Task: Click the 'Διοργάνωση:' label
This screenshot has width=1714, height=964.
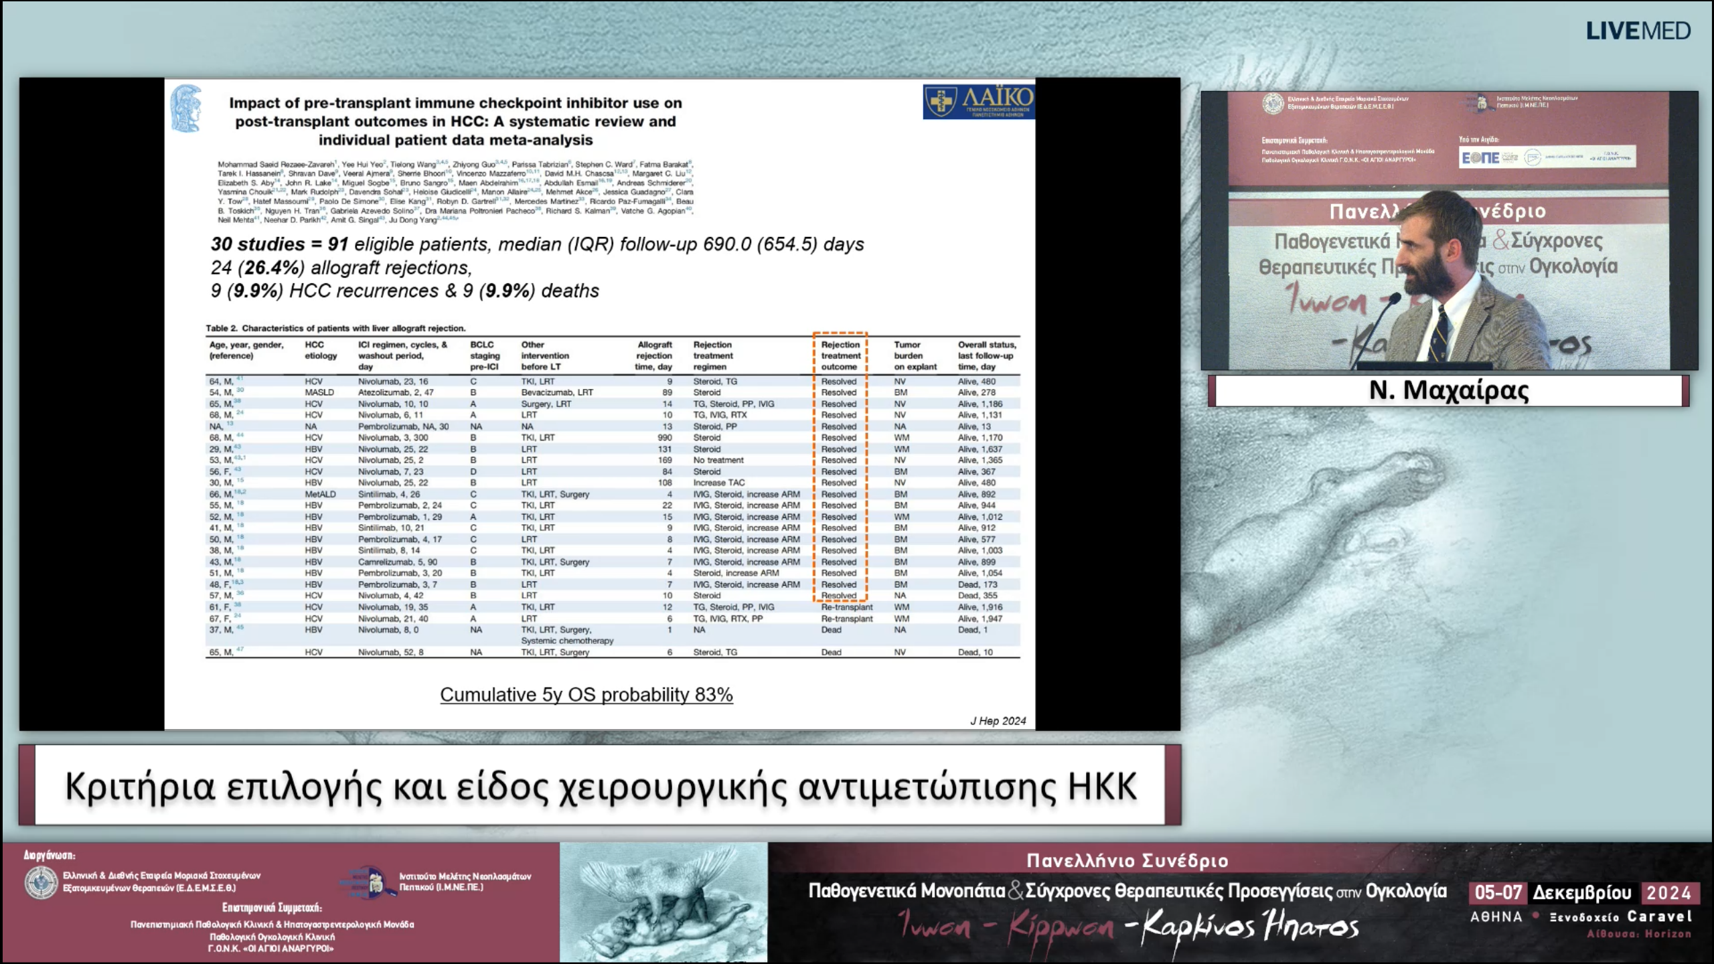Action: pyautogui.click(x=50, y=855)
